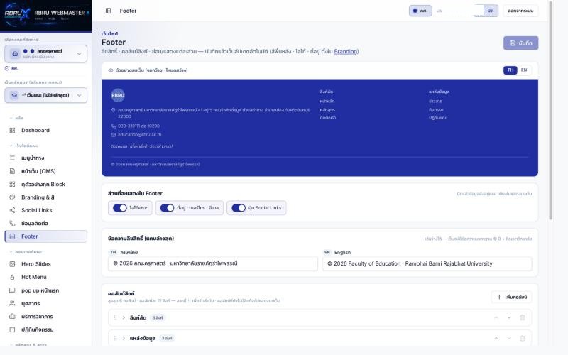Collapse the sidebar section above Hero Slides
This screenshot has height=355, width=568.
tap(26, 252)
